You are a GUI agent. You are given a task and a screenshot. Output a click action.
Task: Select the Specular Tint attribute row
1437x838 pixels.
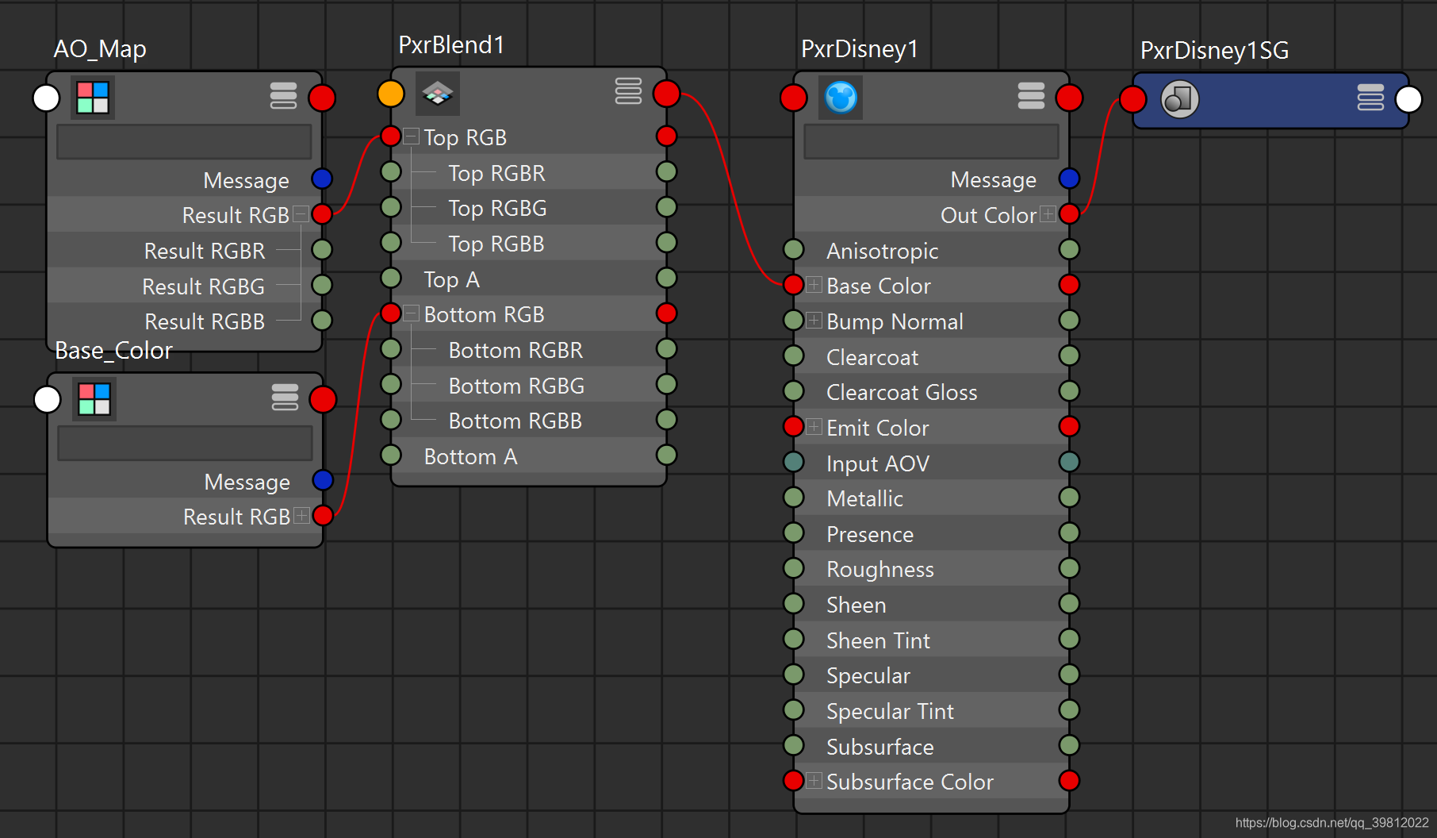click(932, 711)
